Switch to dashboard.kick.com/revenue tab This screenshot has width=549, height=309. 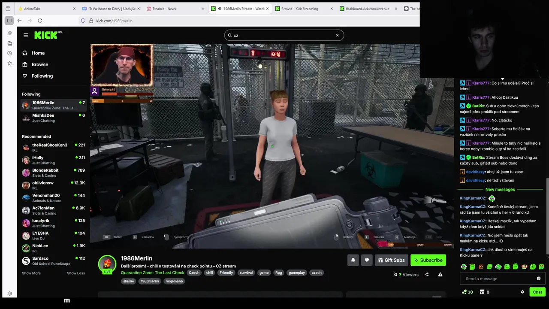tap(368, 9)
